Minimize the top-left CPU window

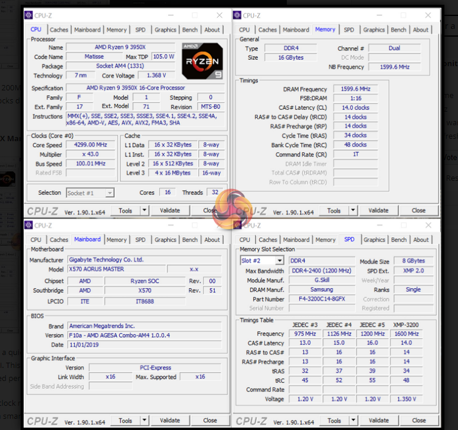(x=171, y=15)
